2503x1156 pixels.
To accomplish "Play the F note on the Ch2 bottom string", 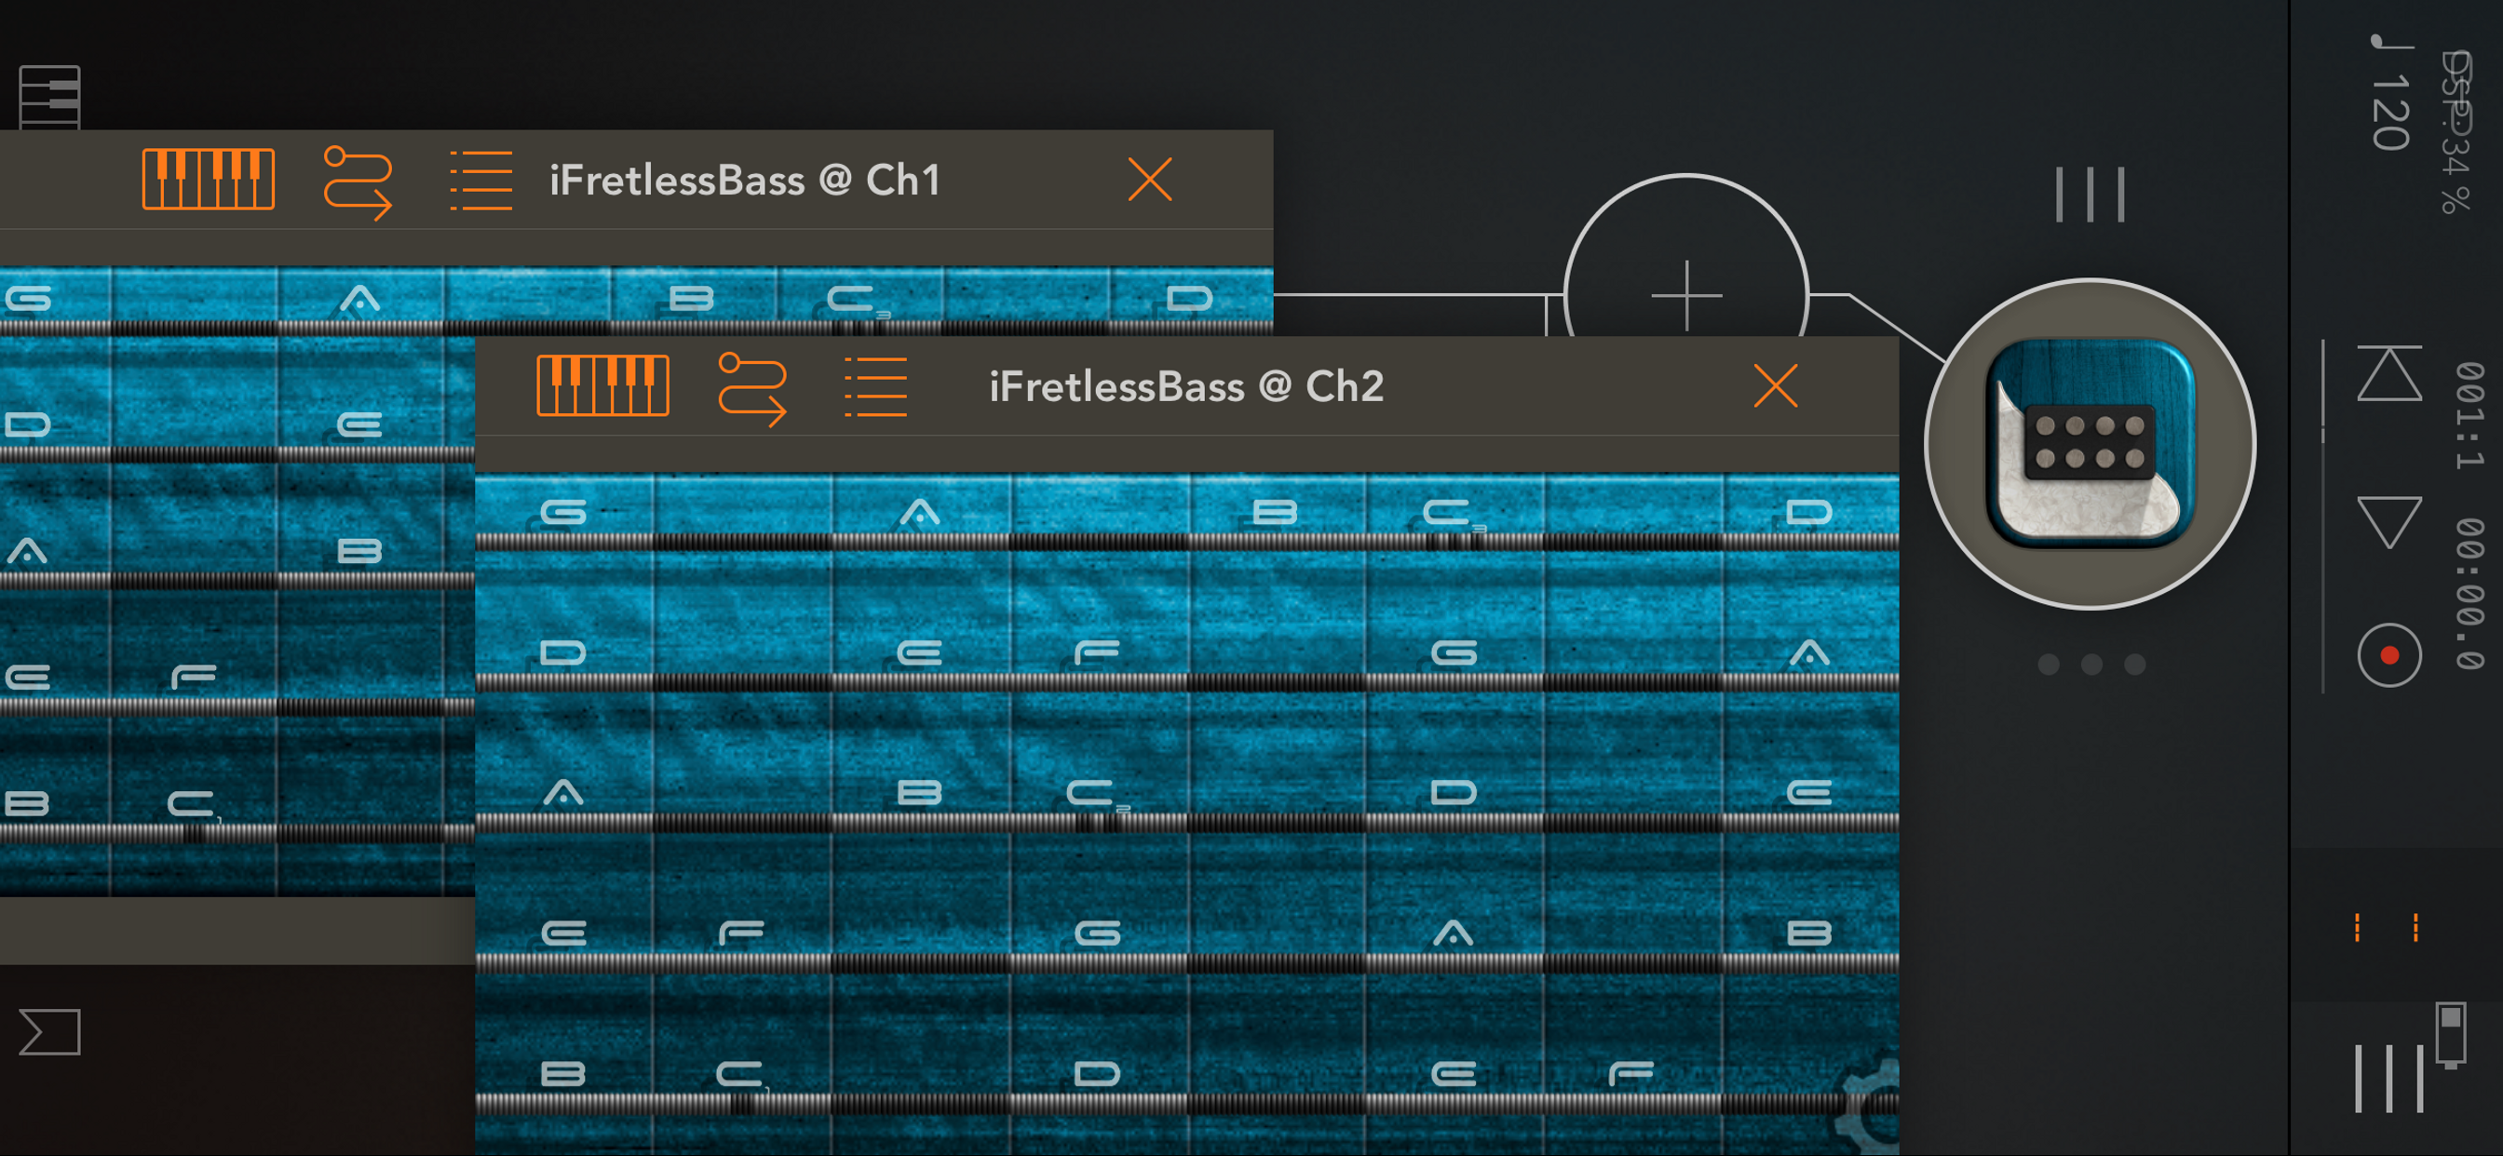I will click(x=1631, y=1073).
